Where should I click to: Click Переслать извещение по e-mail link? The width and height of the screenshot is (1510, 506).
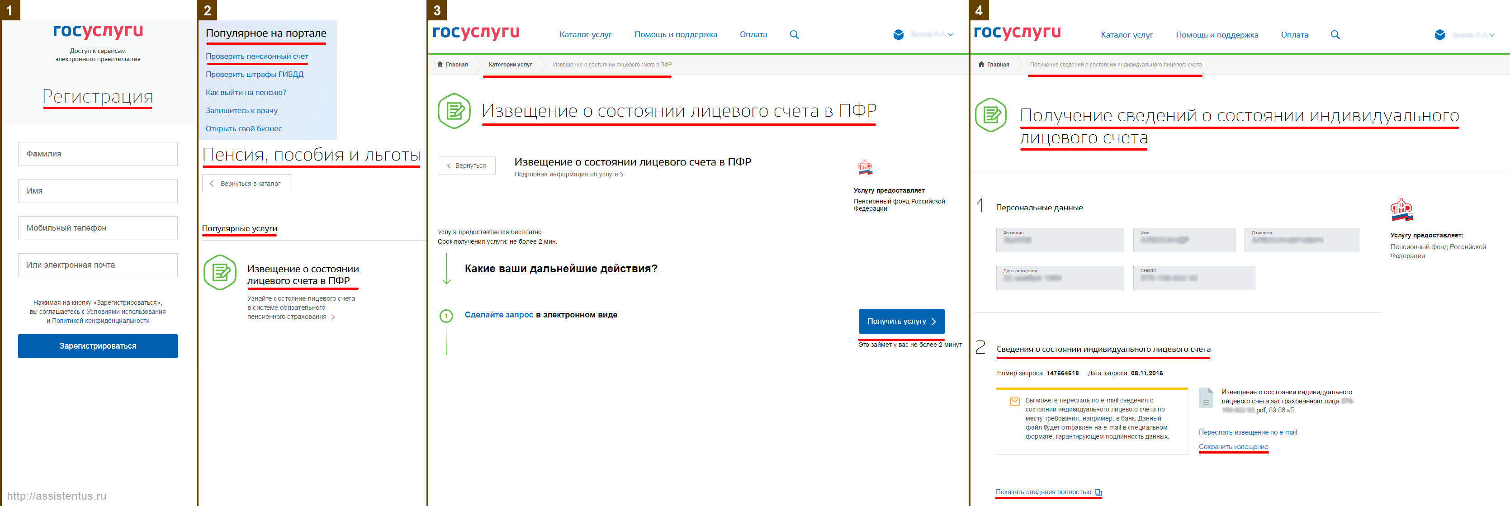[1247, 432]
